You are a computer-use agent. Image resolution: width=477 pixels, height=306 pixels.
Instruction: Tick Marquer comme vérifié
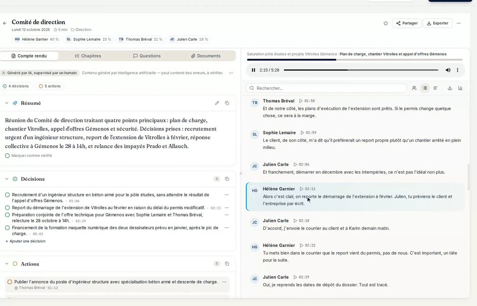click(29, 156)
